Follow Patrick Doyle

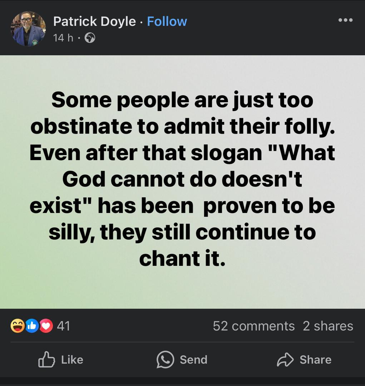167,21
